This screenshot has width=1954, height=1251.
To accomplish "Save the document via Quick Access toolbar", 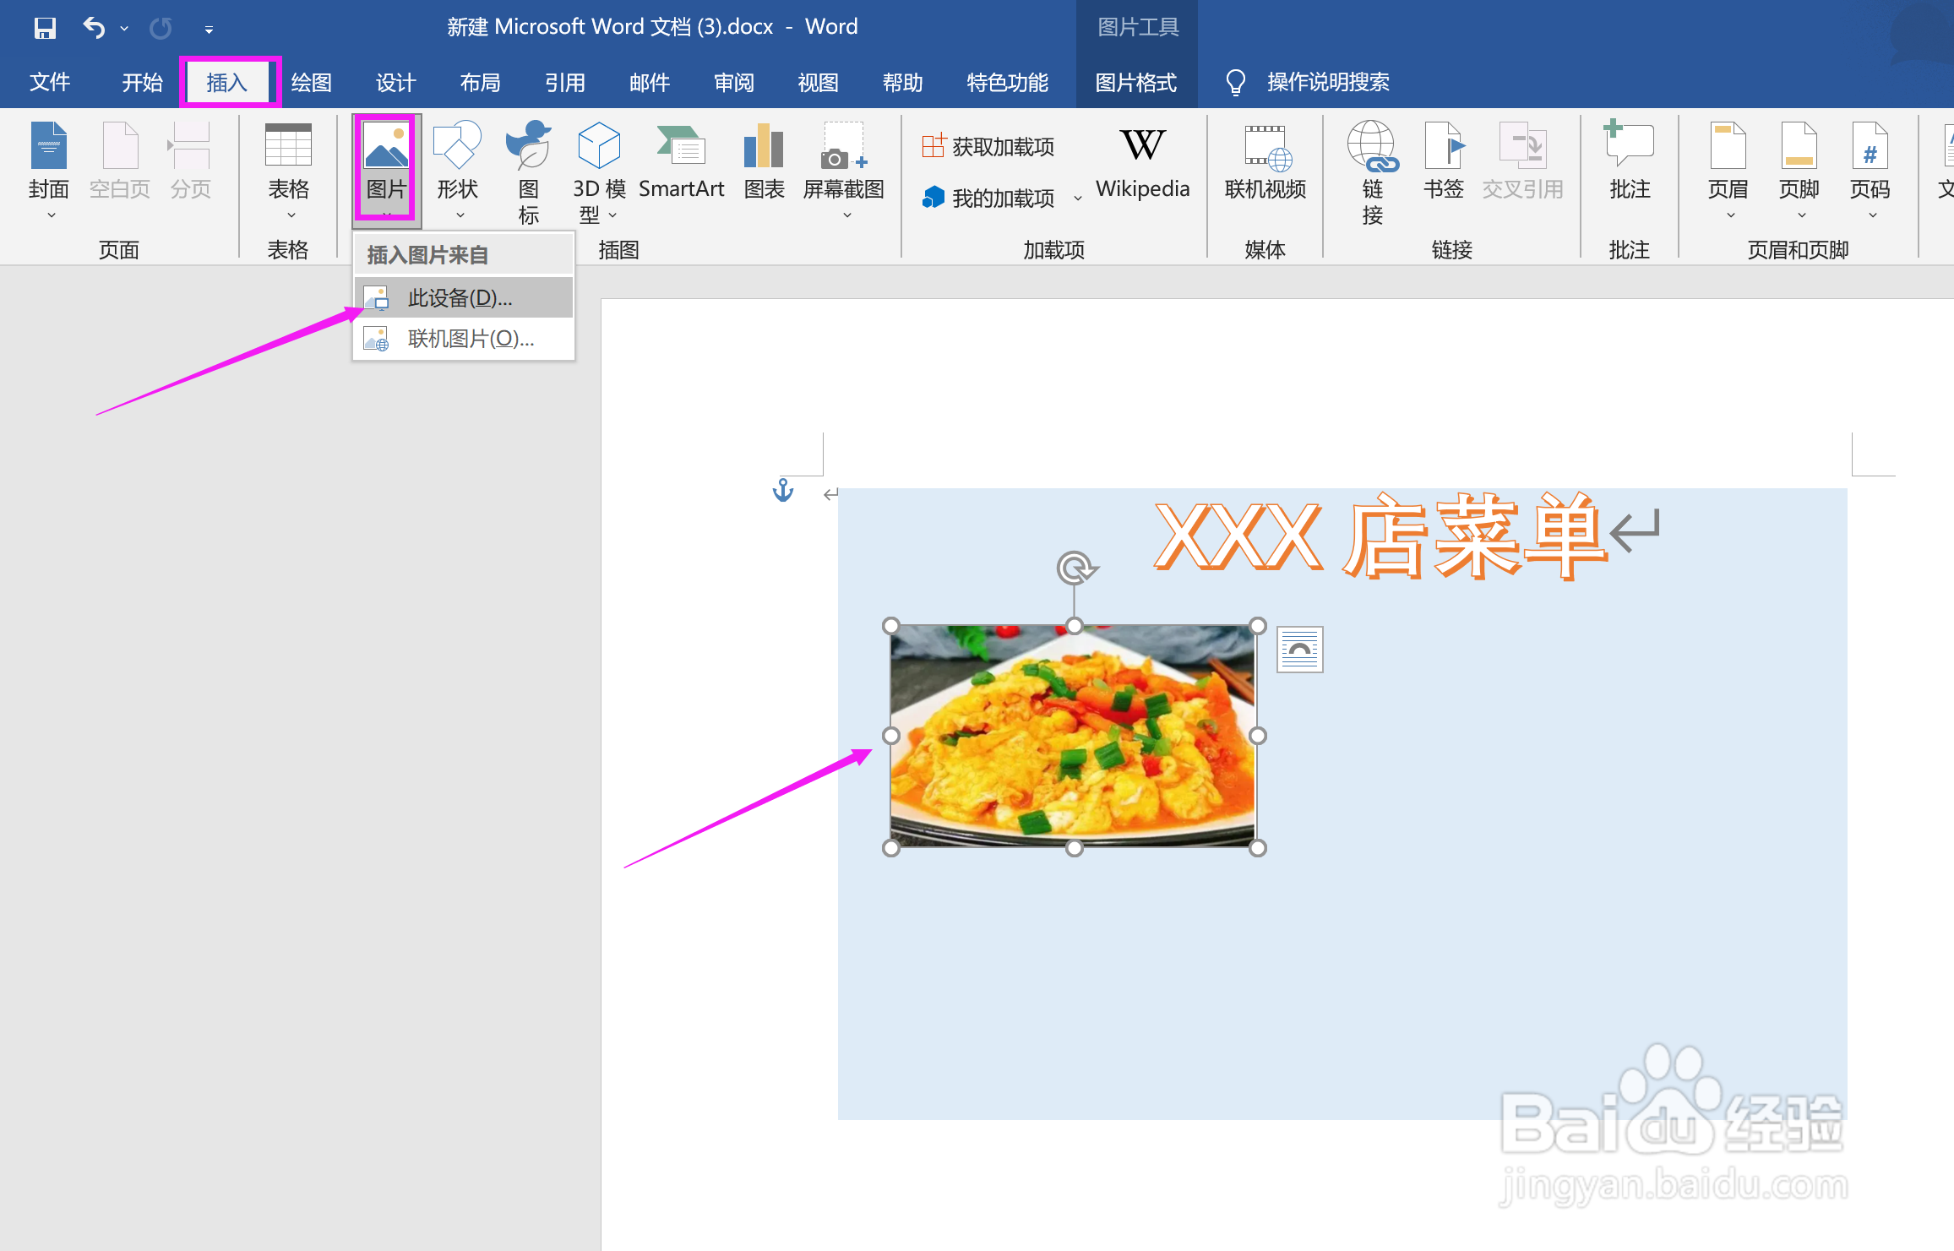I will click(x=45, y=28).
